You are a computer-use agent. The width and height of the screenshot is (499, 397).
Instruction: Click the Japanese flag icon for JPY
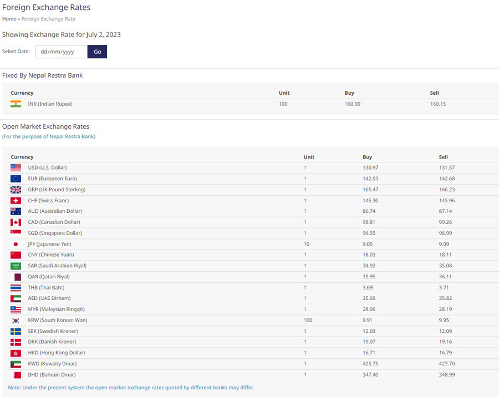[x=16, y=244]
